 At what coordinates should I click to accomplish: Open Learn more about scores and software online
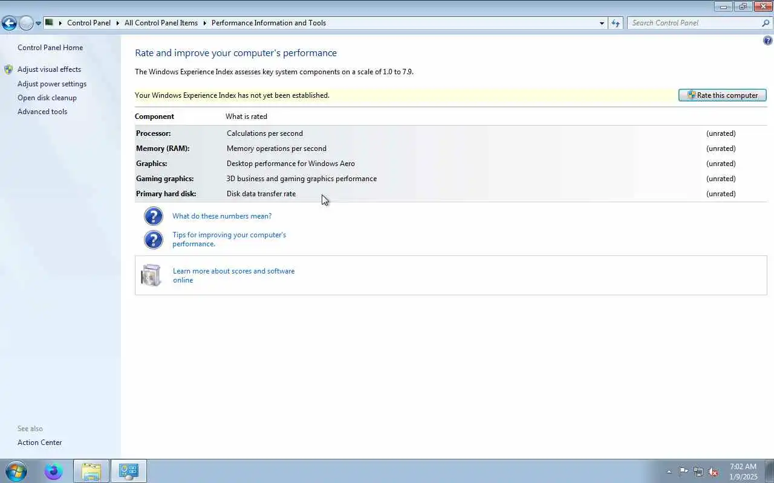click(233, 275)
